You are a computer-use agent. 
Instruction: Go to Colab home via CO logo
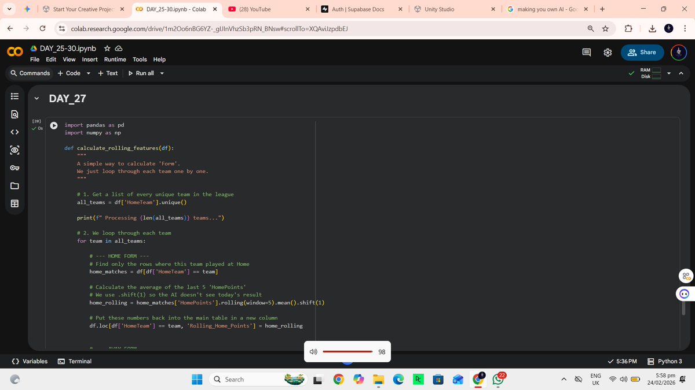14,53
